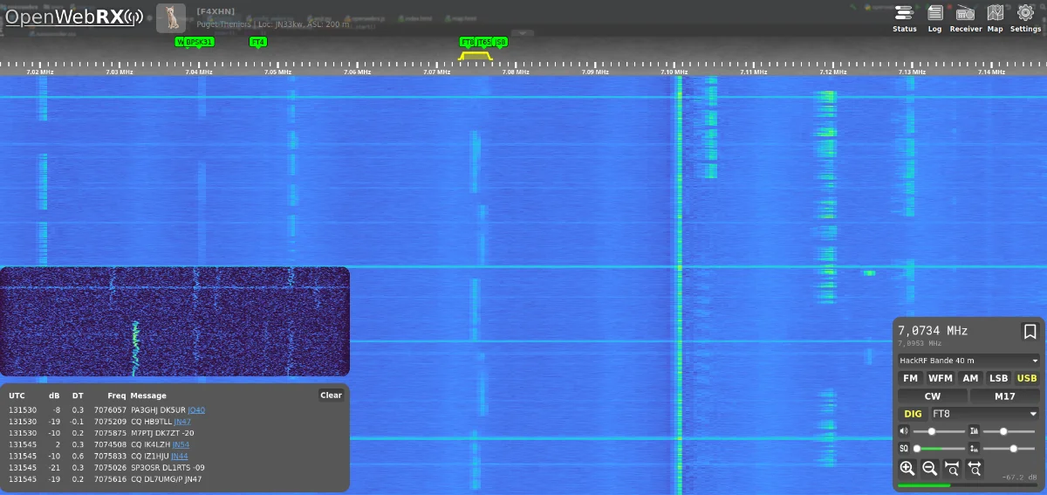
Task: Click the -67.2 dB signal reading
Action: [1019, 478]
